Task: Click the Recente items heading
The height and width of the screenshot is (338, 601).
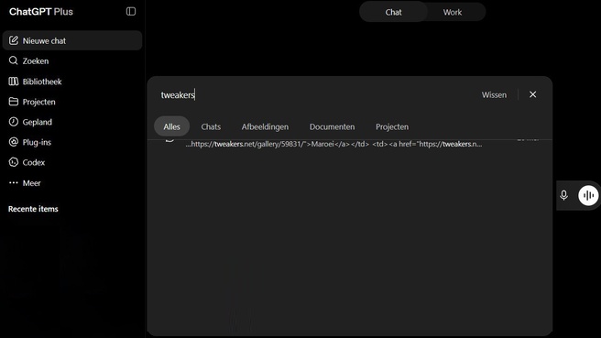Action: pyautogui.click(x=33, y=209)
